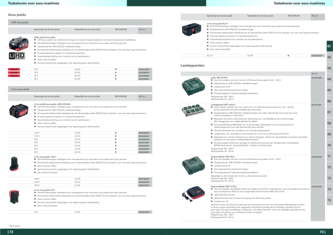The width and height of the screenshot is (333, 235).
Task: Open chapter tab 01
Action: tap(330, 46)
